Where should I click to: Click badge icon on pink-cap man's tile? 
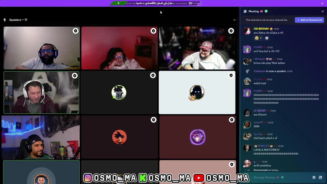231,31
